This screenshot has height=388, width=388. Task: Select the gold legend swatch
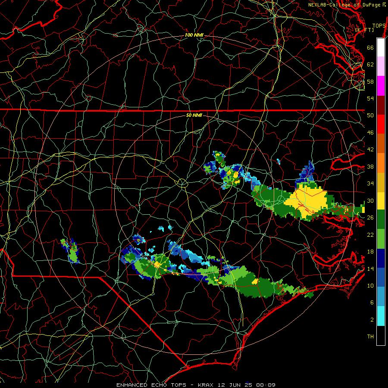coord(381,182)
